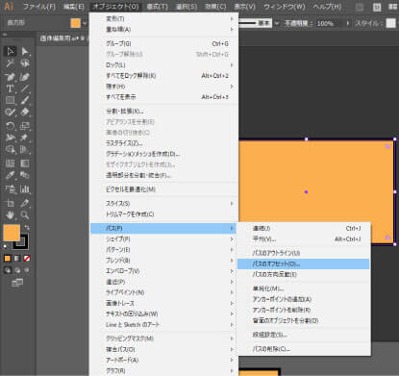Screen dimensions: 399x376
Task: Change screen mode at toolbar bottom
Action: tap(17, 283)
